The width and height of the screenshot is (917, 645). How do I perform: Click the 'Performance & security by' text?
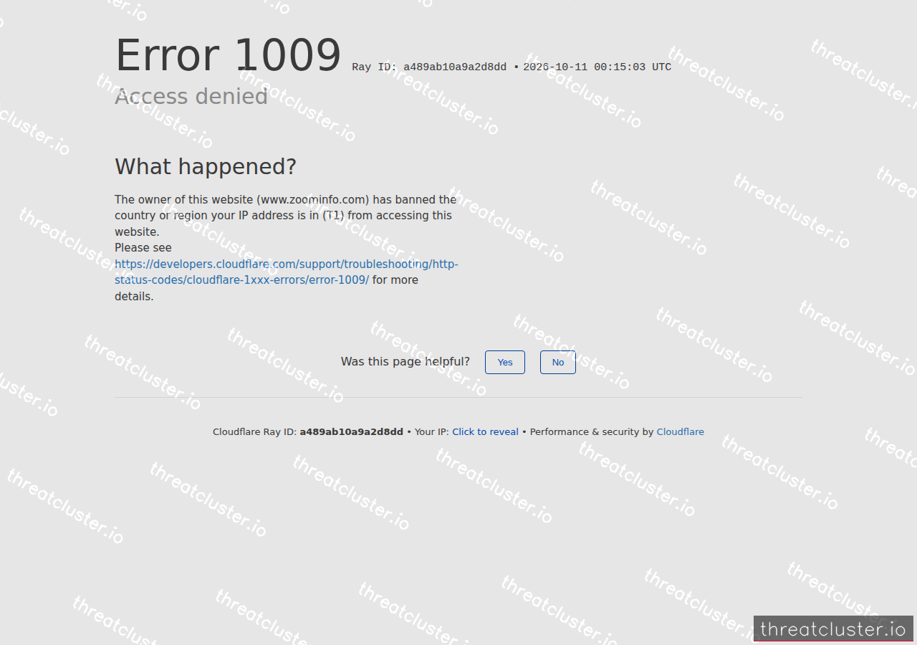coord(592,431)
